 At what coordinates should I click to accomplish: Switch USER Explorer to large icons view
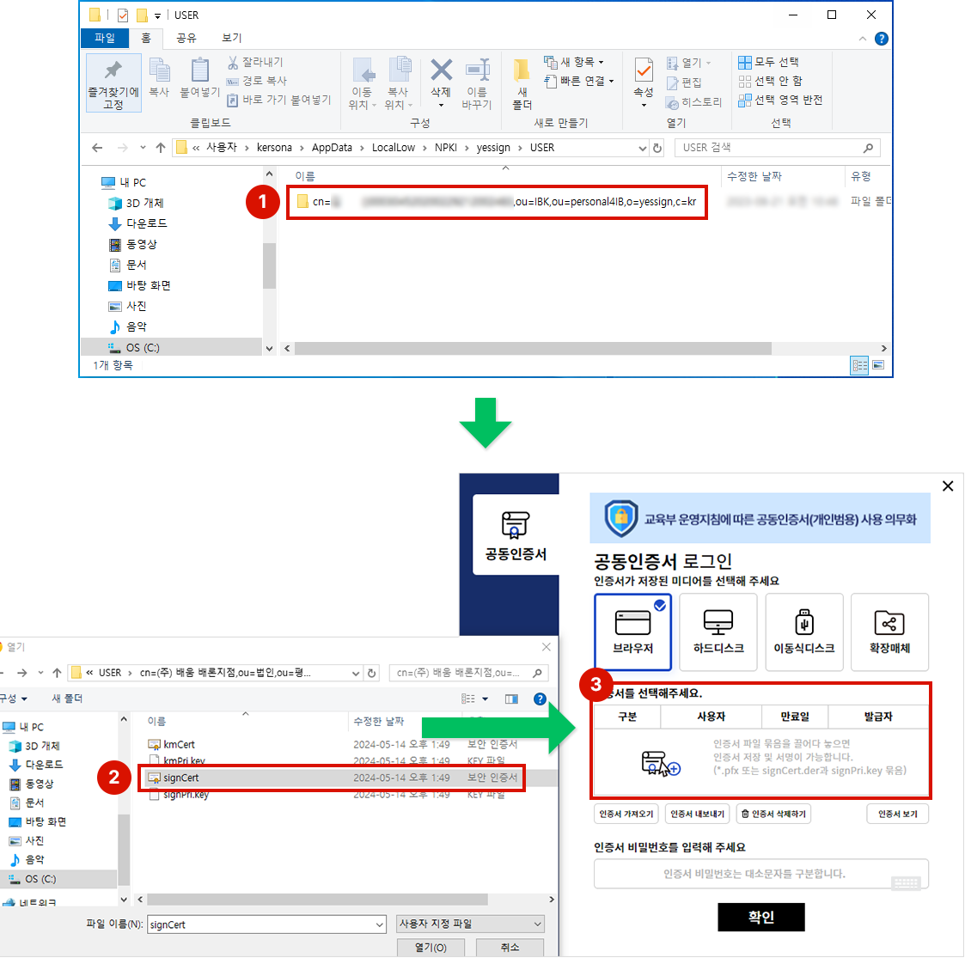click(878, 365)
